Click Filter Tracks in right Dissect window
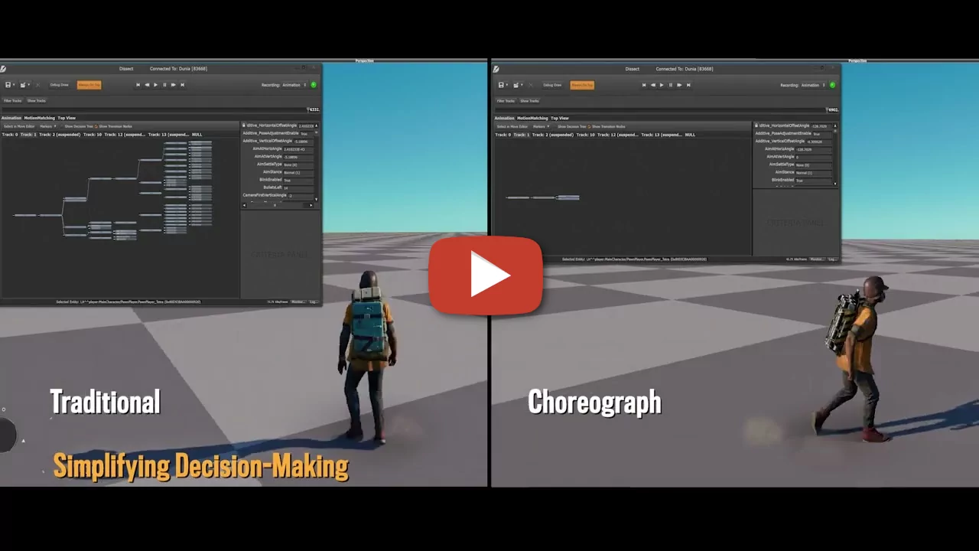Image resolution: width=979 pixels, height=551 pixels. coord(506,100)
